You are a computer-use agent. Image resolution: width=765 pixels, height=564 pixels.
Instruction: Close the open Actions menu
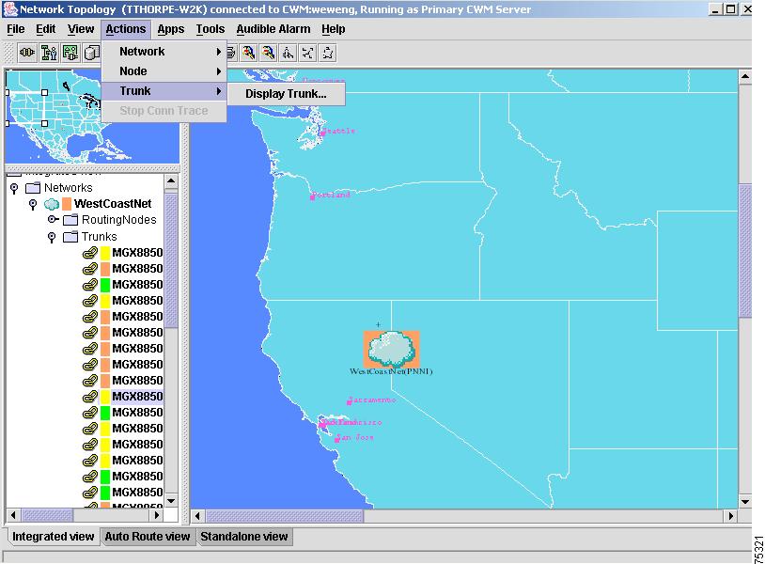click(126, 29)
